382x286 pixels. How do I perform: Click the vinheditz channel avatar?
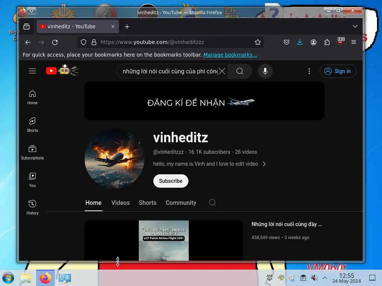coord(115,159)
